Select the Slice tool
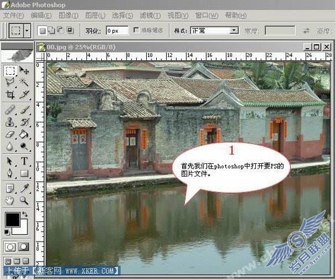This screenshot has height=279, width=335. pos(24,94)
